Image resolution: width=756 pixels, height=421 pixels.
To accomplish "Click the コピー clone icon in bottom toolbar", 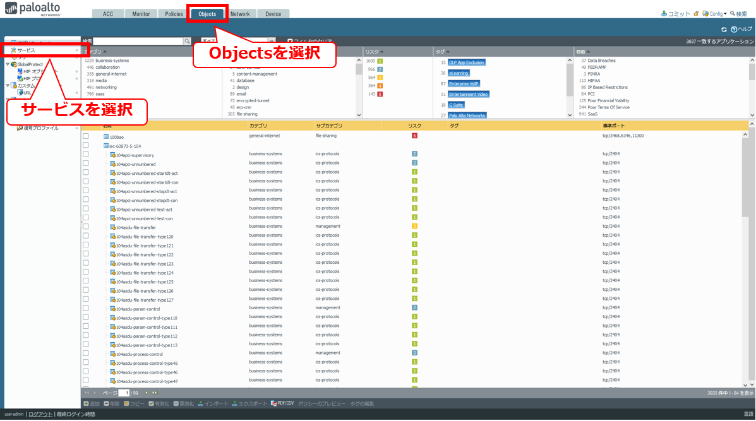I will tap(126, 404).
